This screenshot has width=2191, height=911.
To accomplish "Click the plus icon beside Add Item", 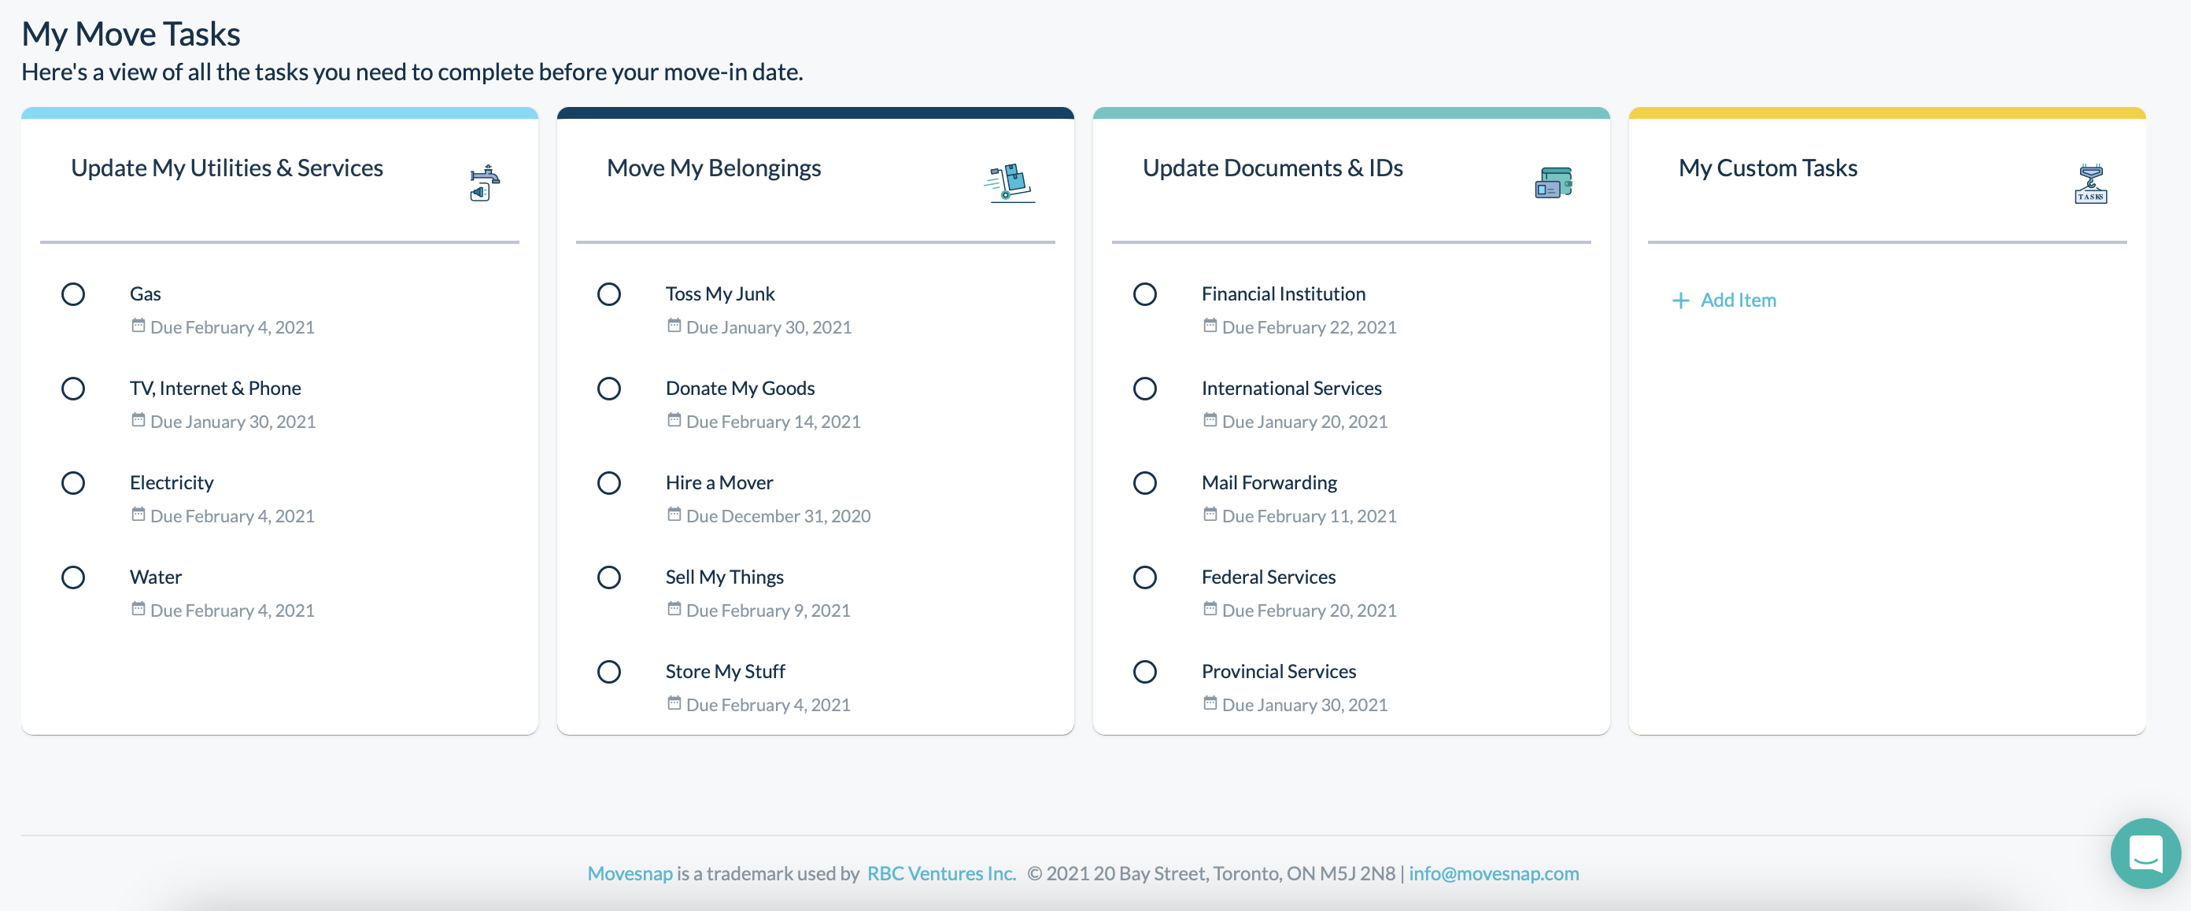I will [1679, 301].
